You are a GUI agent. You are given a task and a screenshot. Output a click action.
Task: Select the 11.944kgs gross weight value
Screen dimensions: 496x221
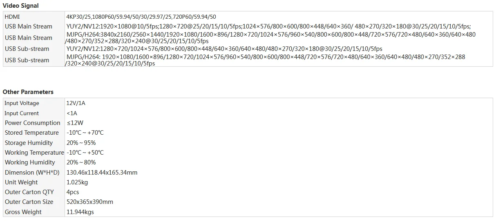point(80,212)
